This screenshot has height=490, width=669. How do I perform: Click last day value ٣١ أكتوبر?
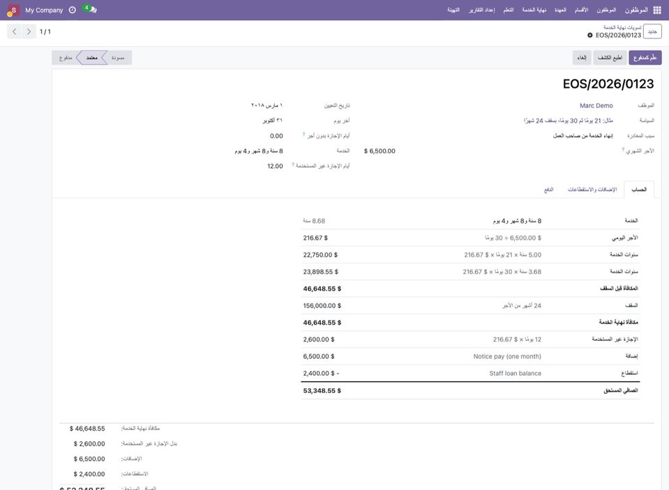pos(273,121)
